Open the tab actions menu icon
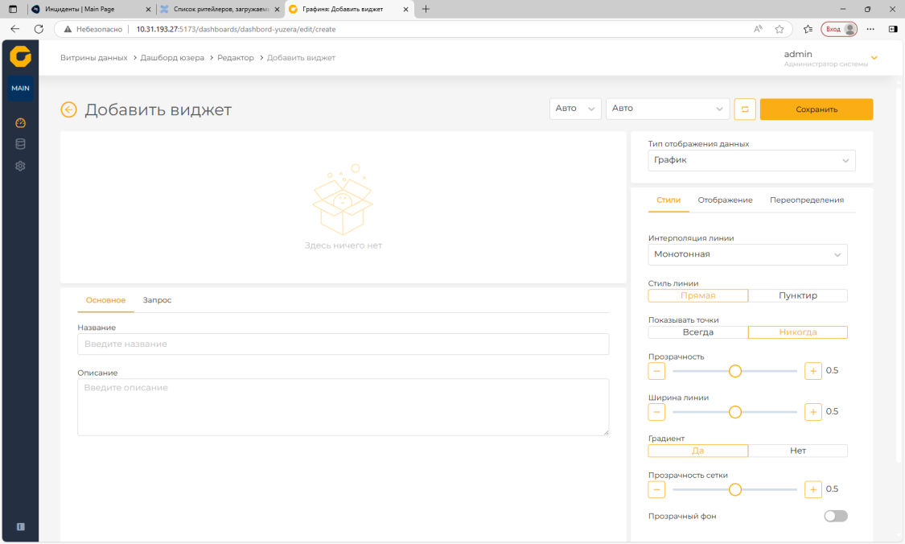Viewport: 905px width, 544px height. click(13, 9)
